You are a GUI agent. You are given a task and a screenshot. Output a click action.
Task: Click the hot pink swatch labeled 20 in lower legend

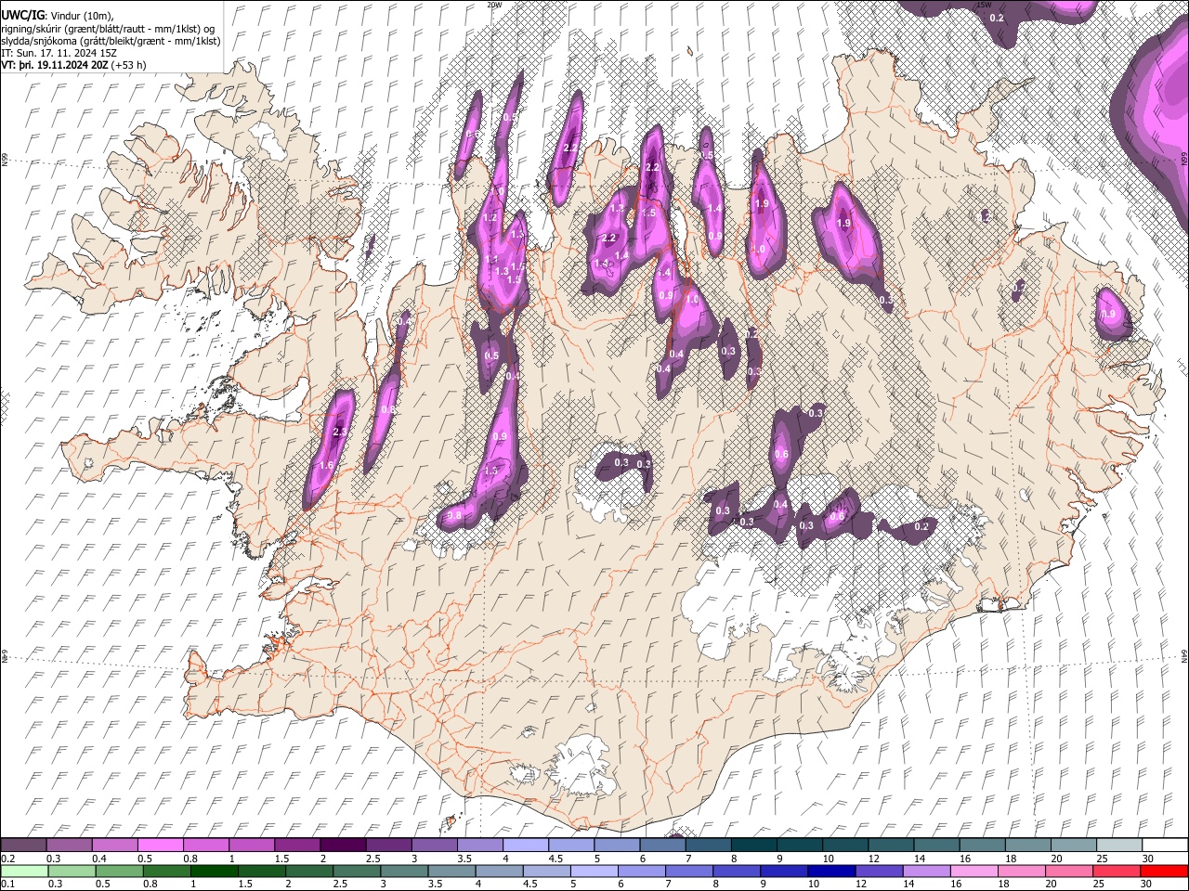coord(1068,871)
